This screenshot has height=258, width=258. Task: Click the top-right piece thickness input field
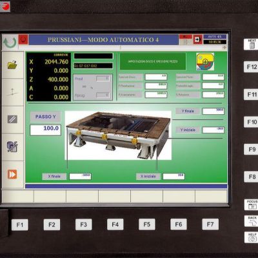pos(213,77)
